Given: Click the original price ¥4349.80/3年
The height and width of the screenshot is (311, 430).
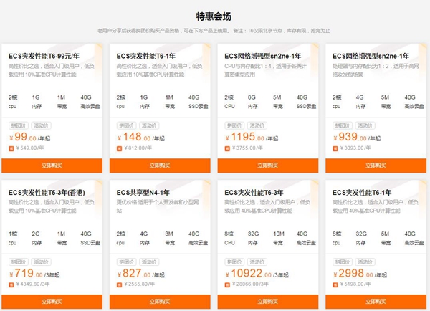Looking at the screenshot, I should 33,284.
